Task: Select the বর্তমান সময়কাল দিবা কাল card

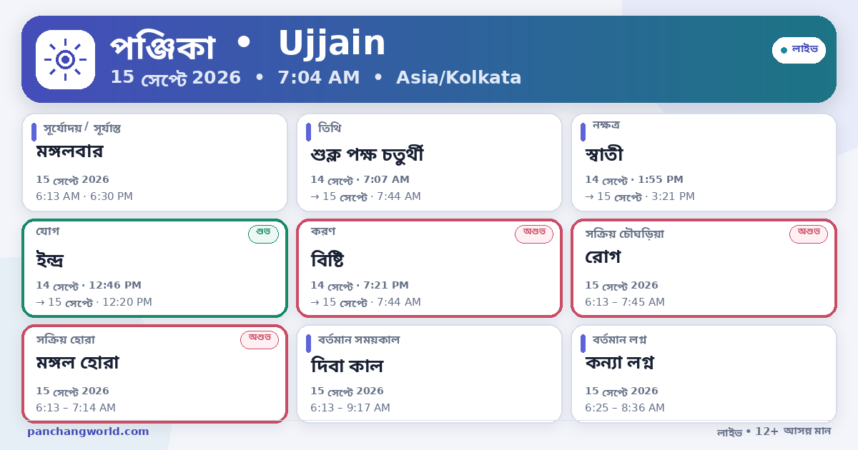Action: point(429,374)
